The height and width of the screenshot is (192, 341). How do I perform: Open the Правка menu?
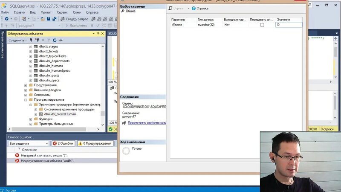(19, 12)
